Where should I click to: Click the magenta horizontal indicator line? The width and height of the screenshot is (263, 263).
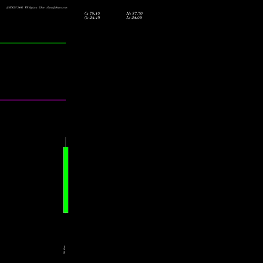click(33, 100)
